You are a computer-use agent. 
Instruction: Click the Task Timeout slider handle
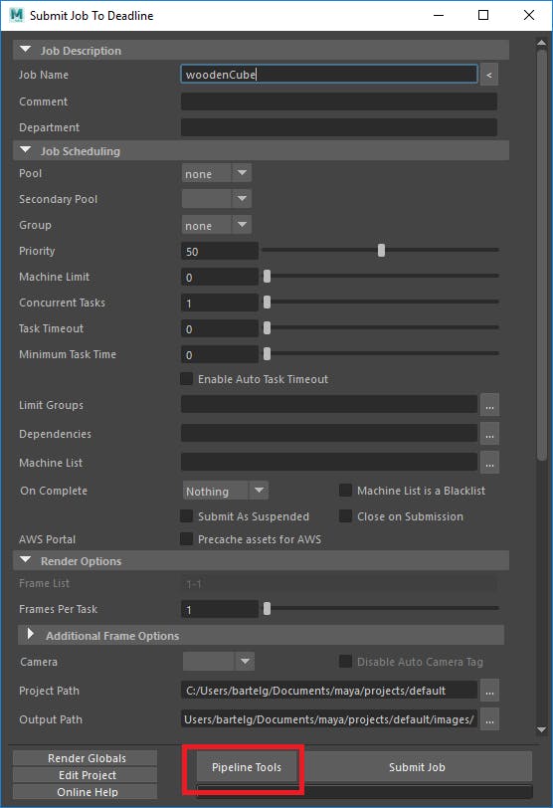click(x=267, y=327)
